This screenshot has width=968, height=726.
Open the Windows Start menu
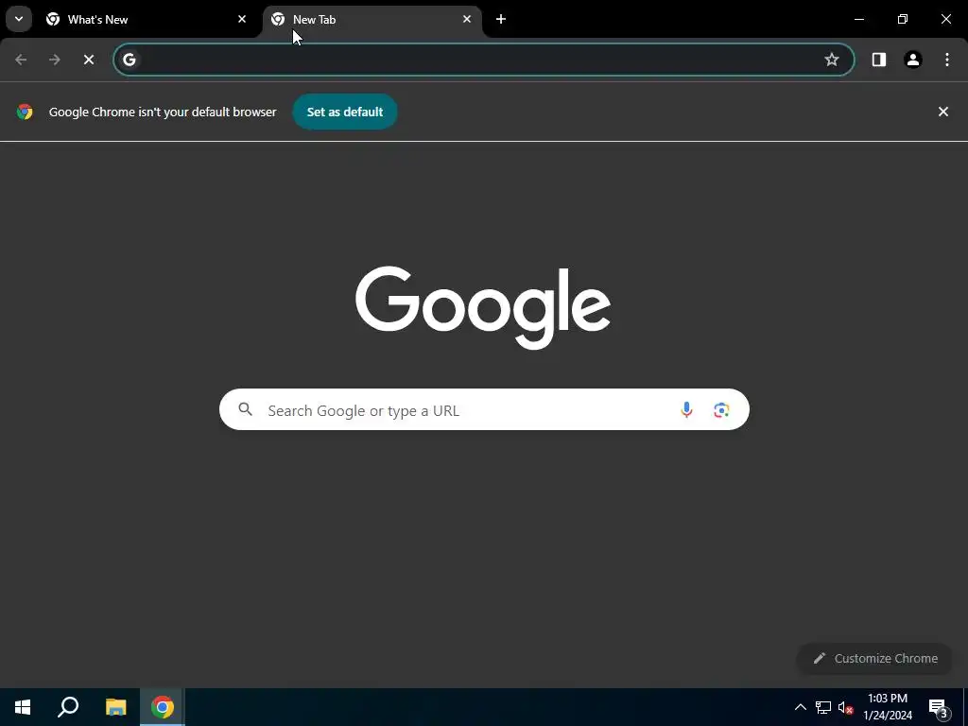tap(23, 707)
